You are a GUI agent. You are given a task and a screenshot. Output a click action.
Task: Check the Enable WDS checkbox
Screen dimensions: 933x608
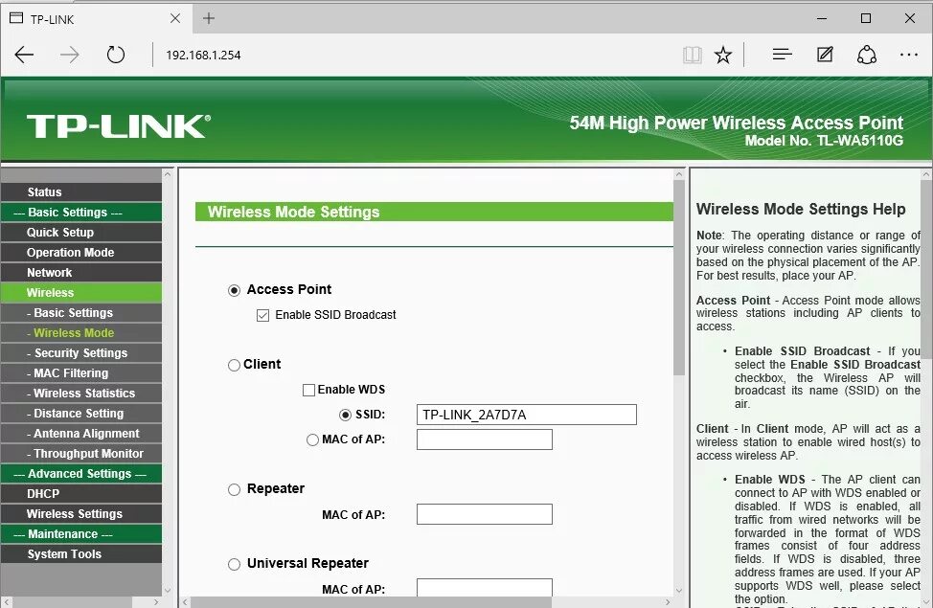pos(308,391)
